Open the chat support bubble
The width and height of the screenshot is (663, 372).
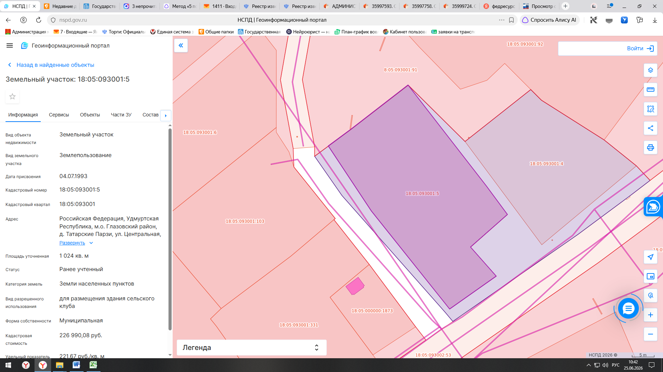(628, 308)
